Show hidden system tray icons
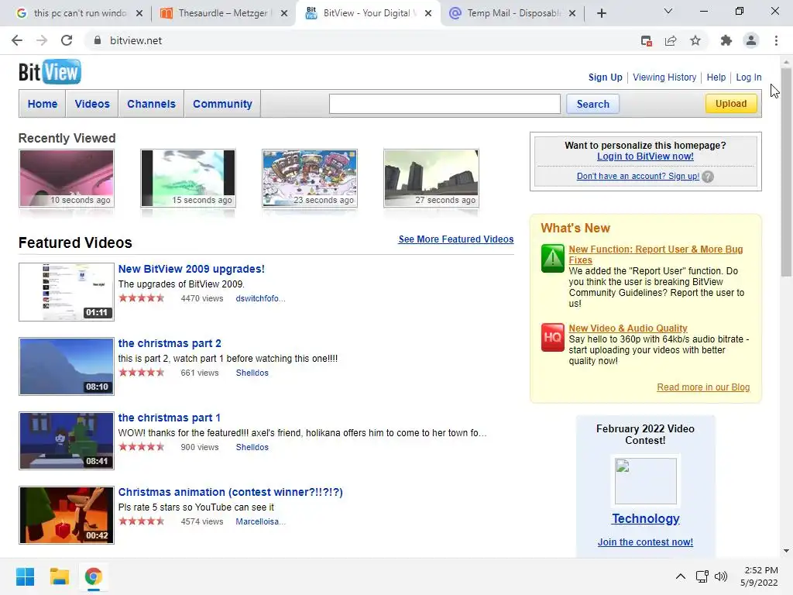 pyautogui.click(x=681, y=576)
